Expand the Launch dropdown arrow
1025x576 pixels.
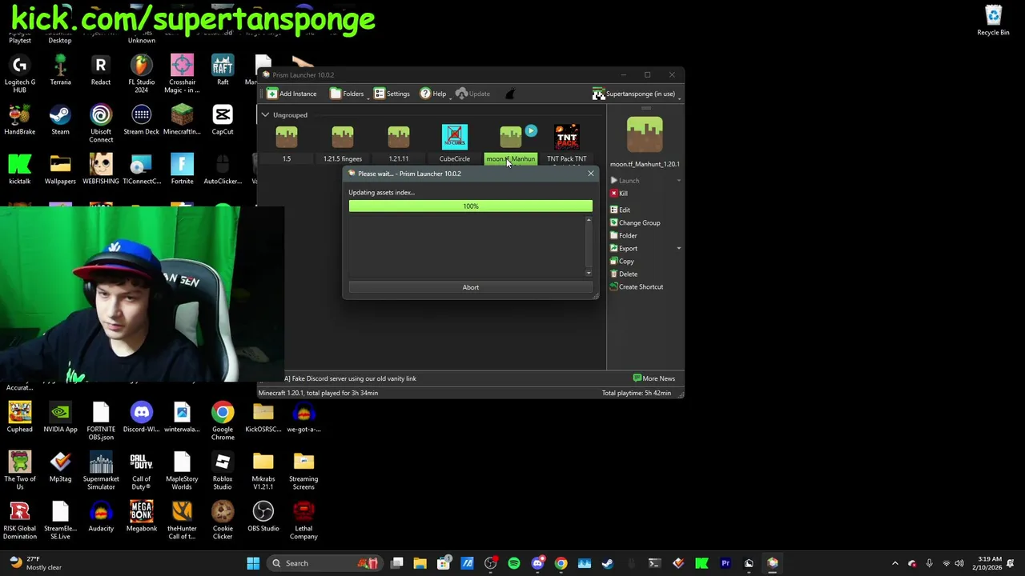[679, 181]
